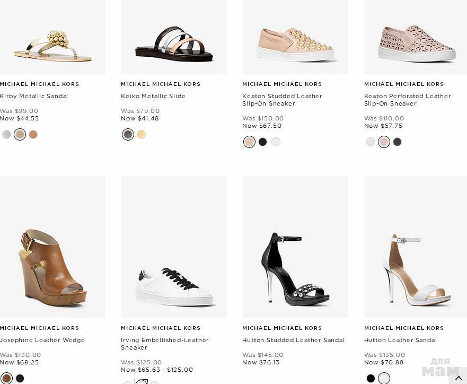Open the Keaton Perforated pink sneaker image

[x=416, y=42]
